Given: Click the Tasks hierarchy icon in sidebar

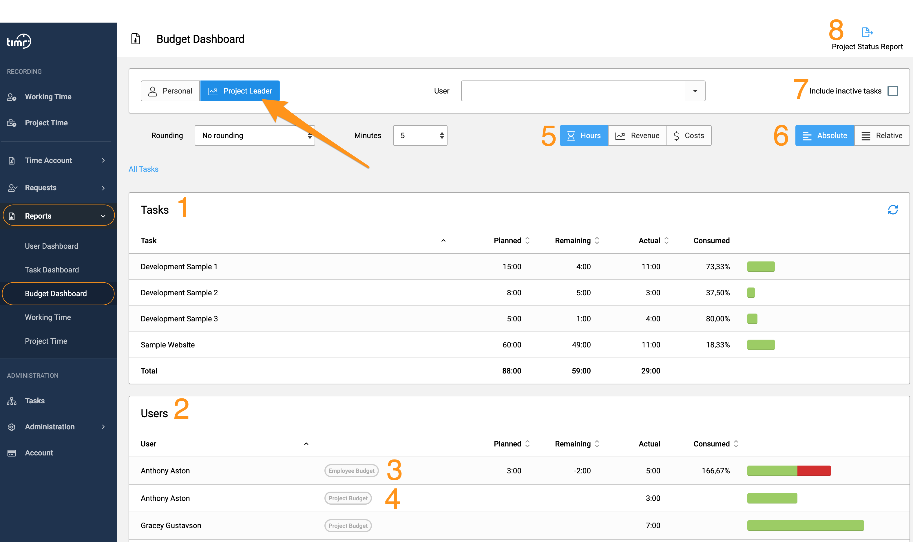Looking at the screenshot, I should pyautogui.click(x=12, y=401).
